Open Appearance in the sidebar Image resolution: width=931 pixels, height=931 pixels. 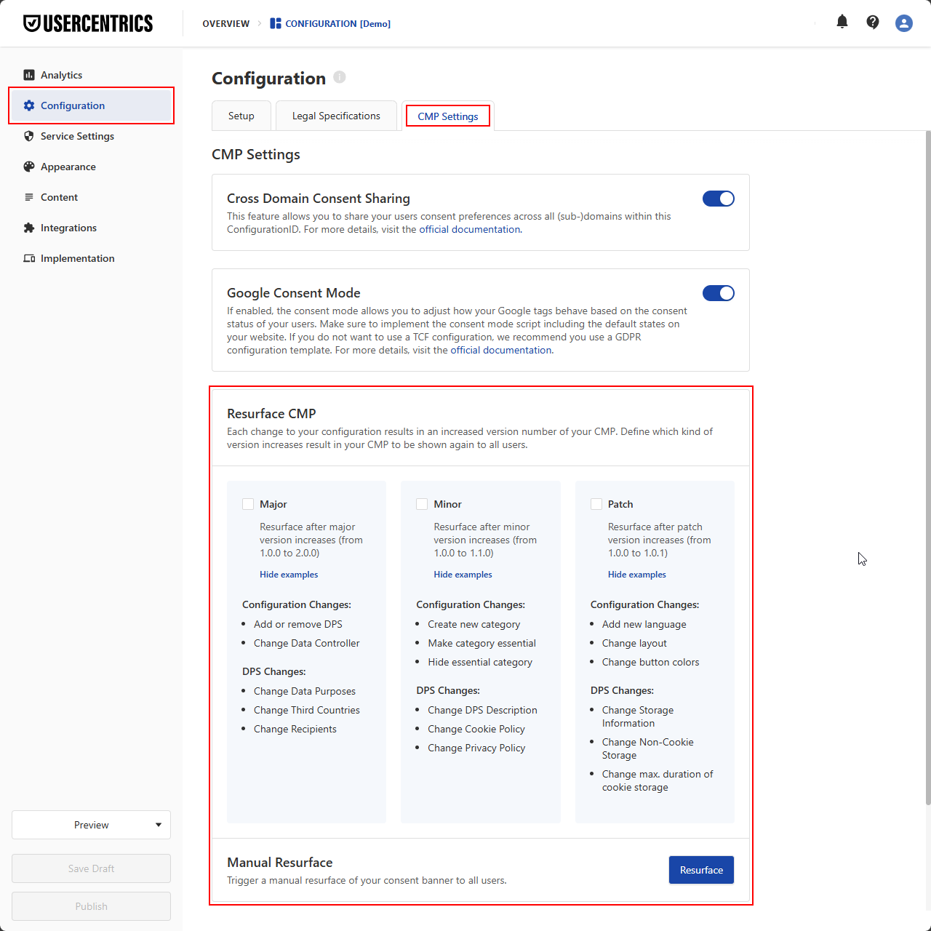pyautogui.click(x=92, y=167)
